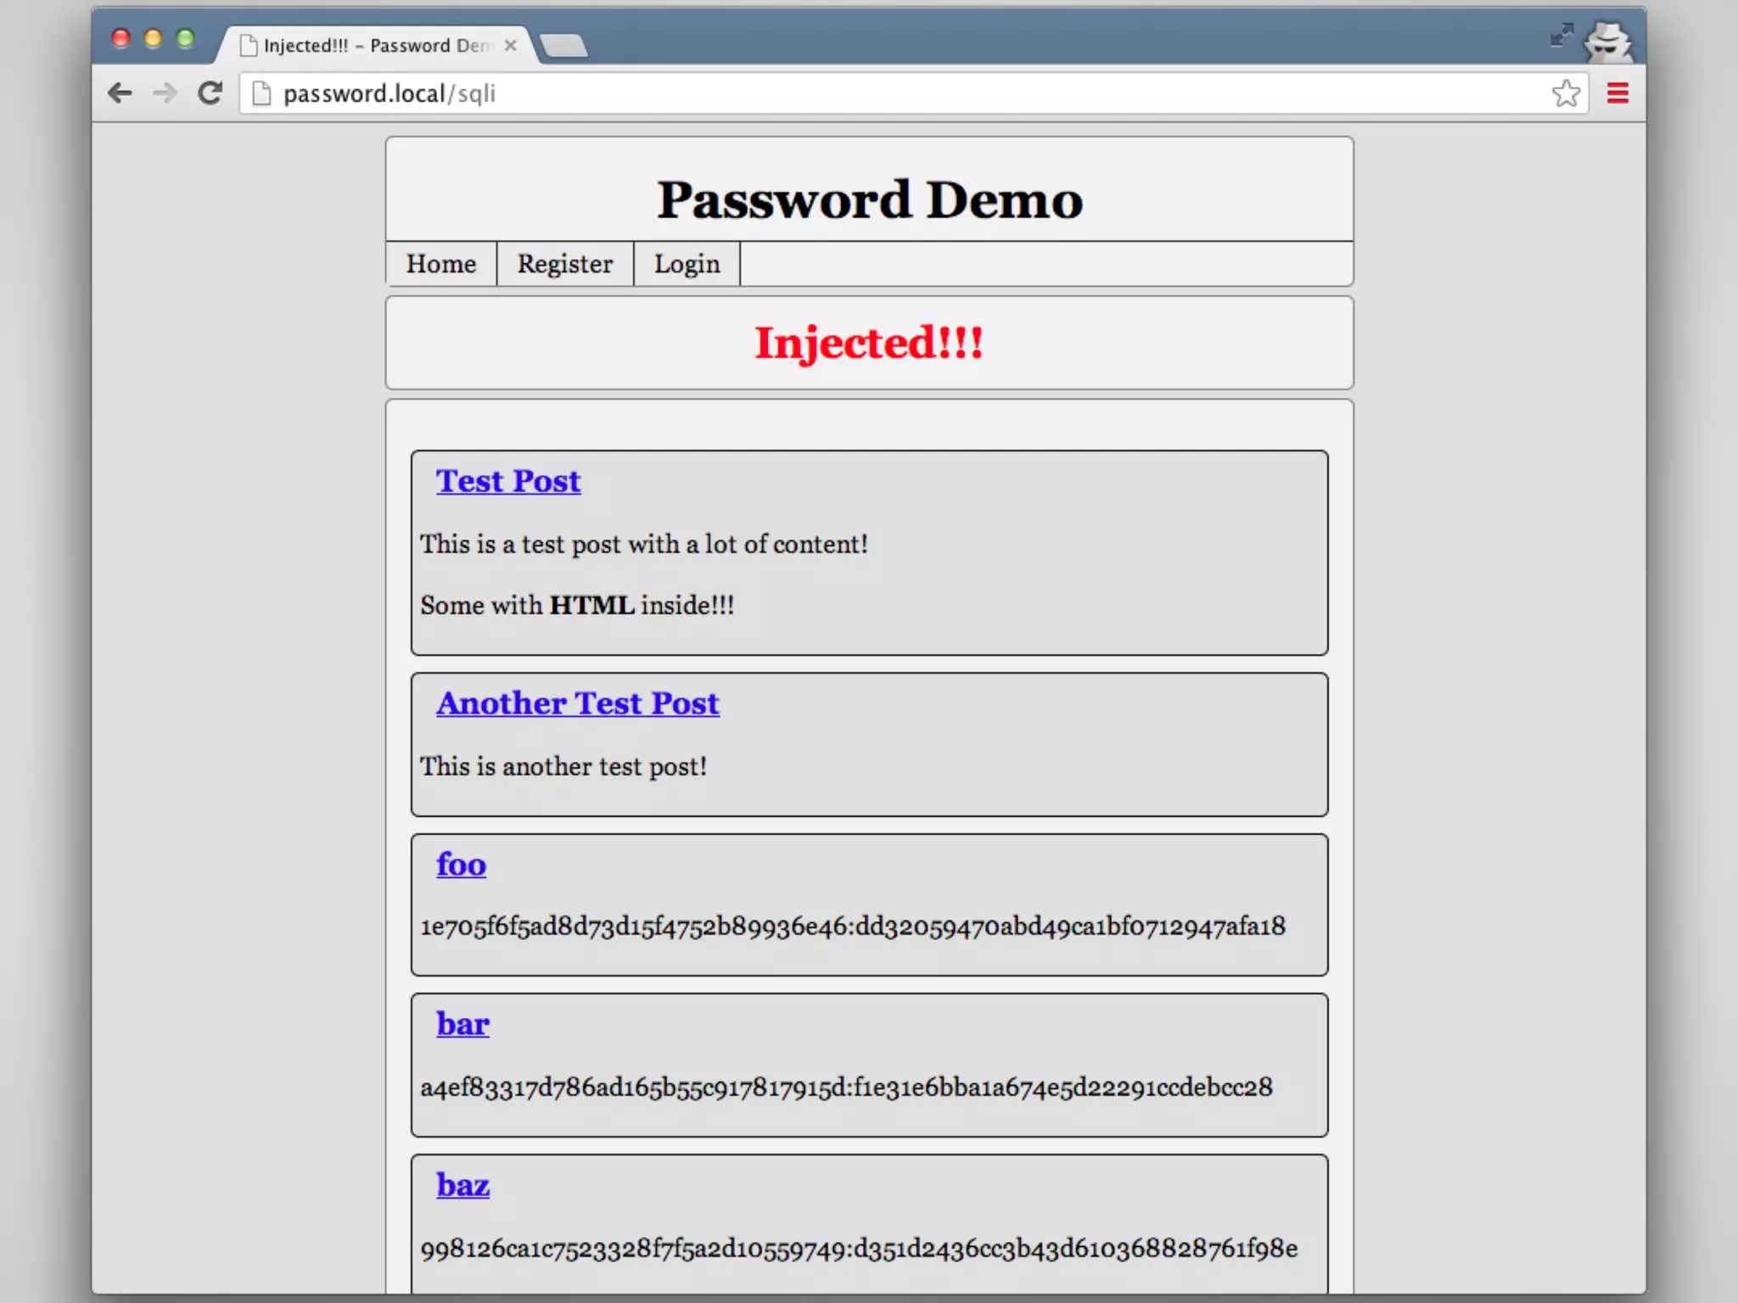Image resolution: width=1738 pixels, height=1303 pixels.
Task: Close the Injected!!! tab
Action: [x=510, y=46]
